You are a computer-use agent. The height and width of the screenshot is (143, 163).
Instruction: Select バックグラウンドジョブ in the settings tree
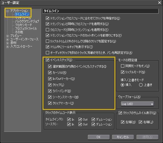click(x=27, y=21)
